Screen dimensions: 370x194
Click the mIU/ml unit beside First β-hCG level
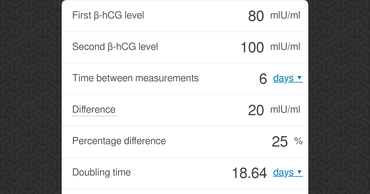click(285, 15)
